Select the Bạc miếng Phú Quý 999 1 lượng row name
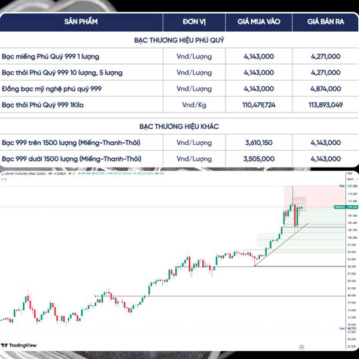Viewport: 359px width, 359px height. (50, 57)
